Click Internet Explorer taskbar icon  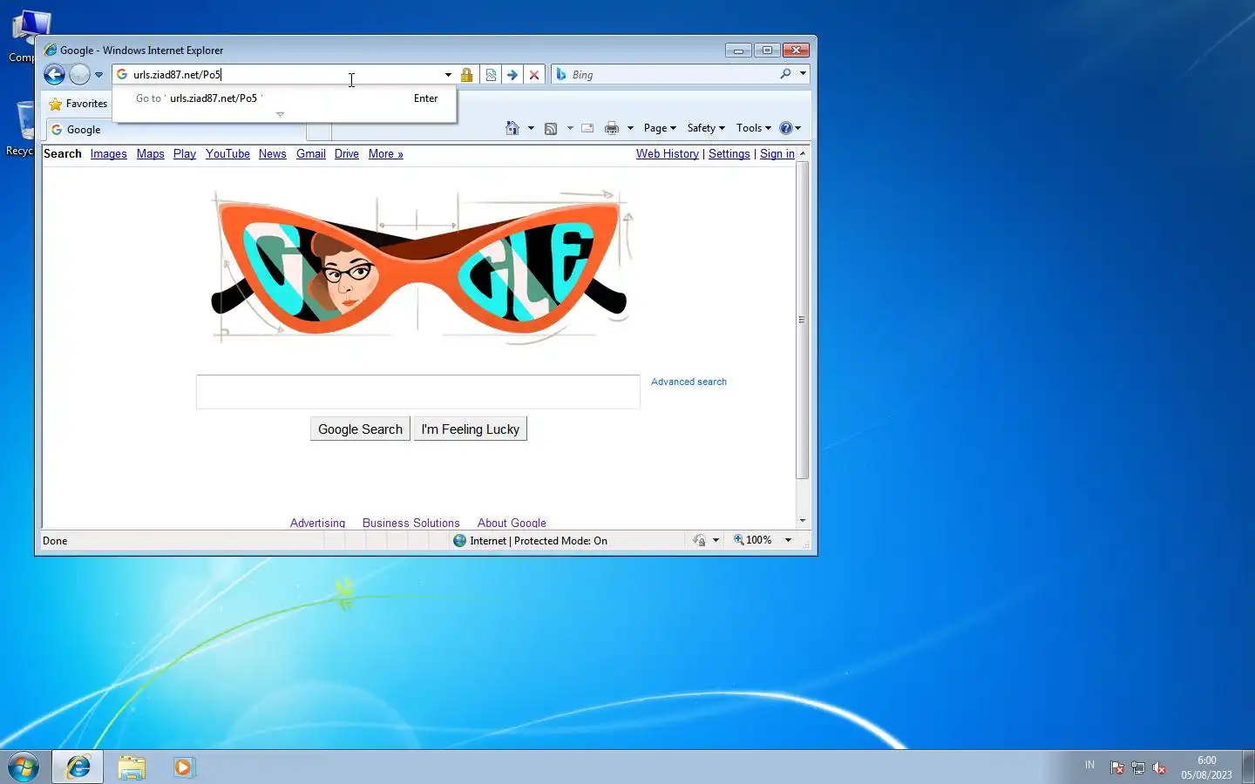coord(78,767)
